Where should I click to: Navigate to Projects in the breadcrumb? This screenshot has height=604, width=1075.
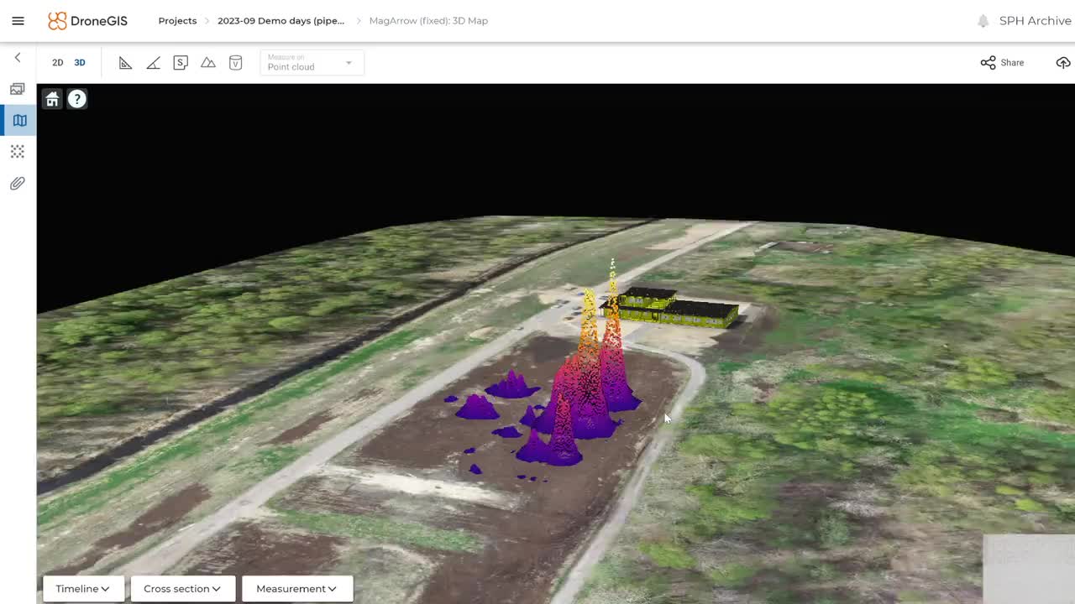(177, 20)
